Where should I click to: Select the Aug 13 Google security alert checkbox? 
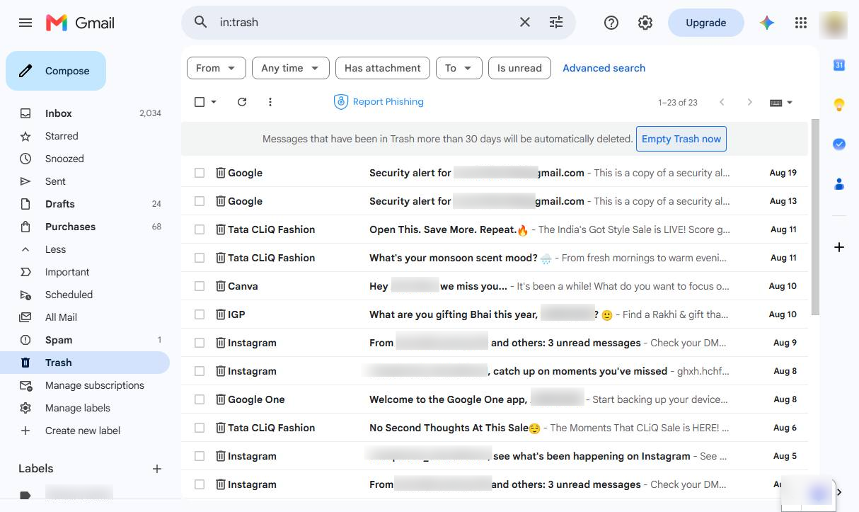tap(200, 201)
